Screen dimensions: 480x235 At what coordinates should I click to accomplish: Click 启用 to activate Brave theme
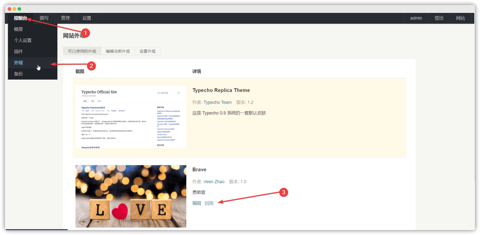pos(209,203)
